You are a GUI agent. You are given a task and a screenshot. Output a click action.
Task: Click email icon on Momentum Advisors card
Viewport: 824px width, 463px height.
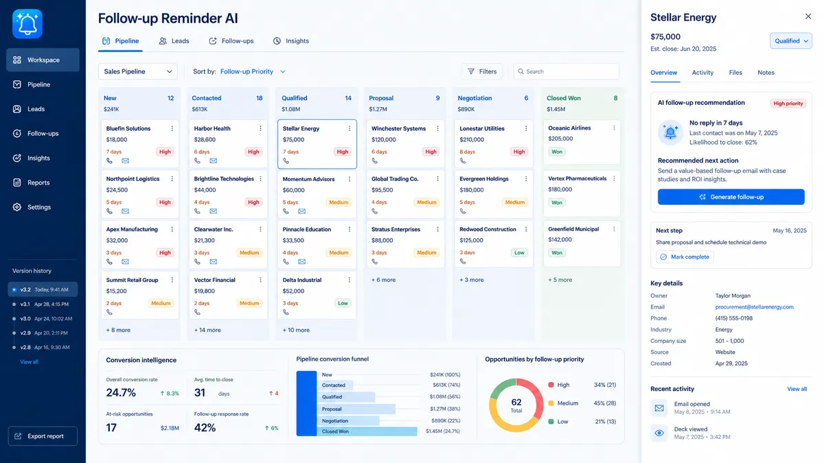tap(303, 211)
